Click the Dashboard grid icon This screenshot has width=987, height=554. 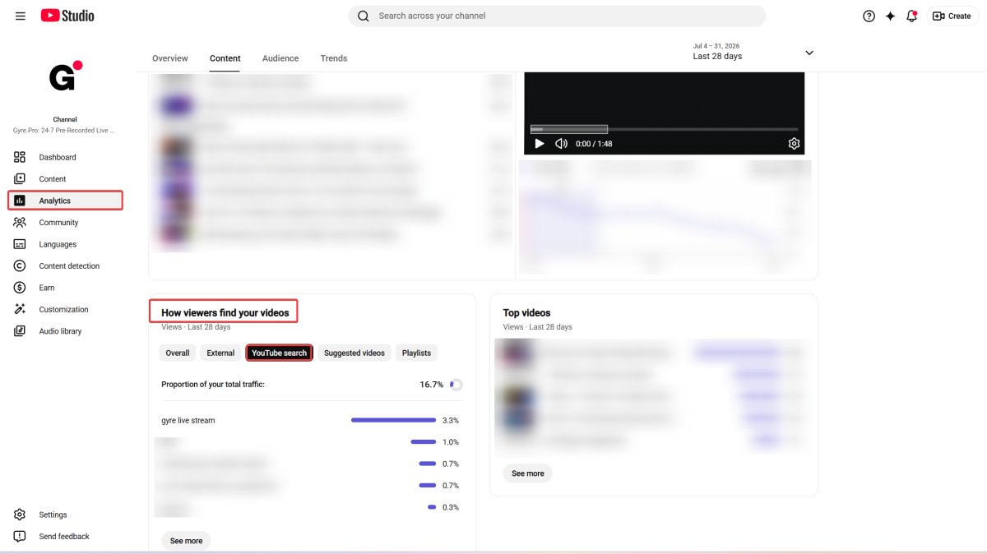[20, 157]
